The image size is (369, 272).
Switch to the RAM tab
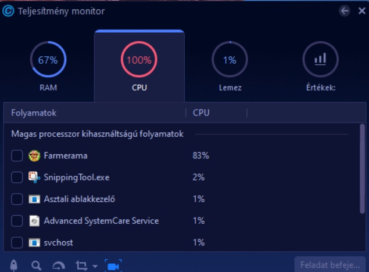pos(48,67)
